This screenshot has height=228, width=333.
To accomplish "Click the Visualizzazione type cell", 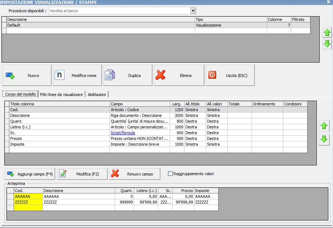I will tap(231, 25).
